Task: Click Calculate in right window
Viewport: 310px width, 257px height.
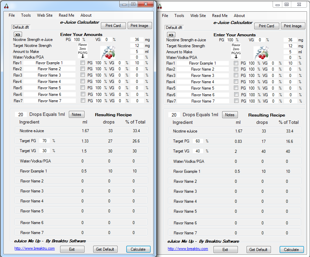Action: click(x=292, y=250)
